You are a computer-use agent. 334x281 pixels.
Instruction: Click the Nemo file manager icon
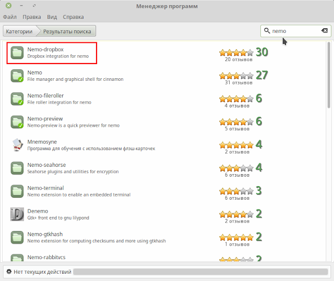(17, 76)
